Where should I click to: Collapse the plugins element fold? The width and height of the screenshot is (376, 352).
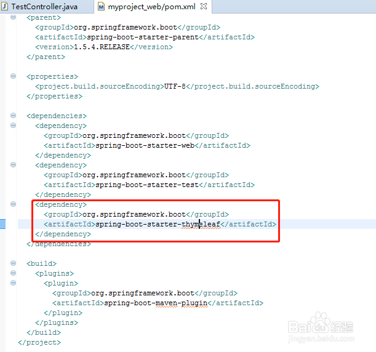pos(13,273)
